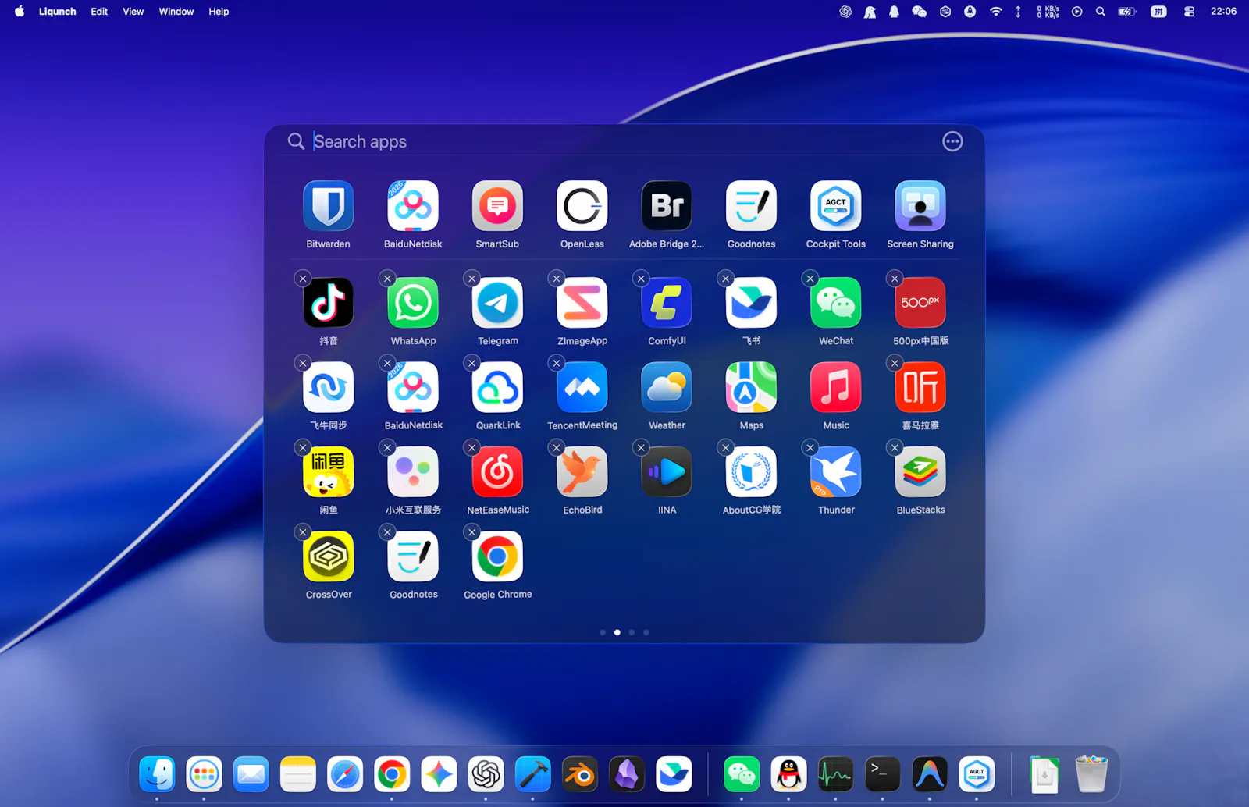This screenshot has height=807, width=1249.
Task: Open the Apple menu
Action: [x=20, y=12]
